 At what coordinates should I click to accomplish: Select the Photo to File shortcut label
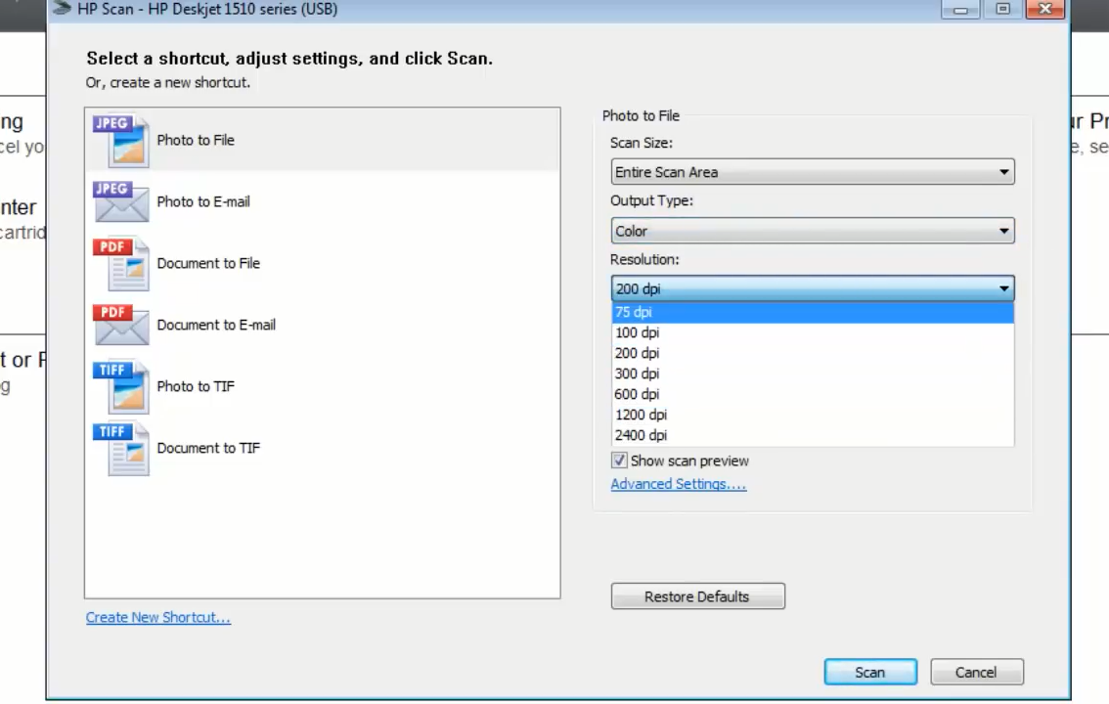click(x=196, y=140)
